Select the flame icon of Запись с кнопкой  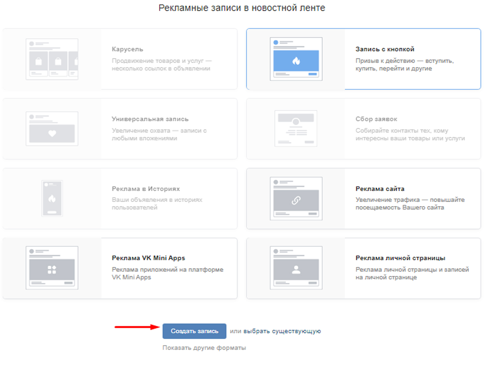[x=296, y=61]
